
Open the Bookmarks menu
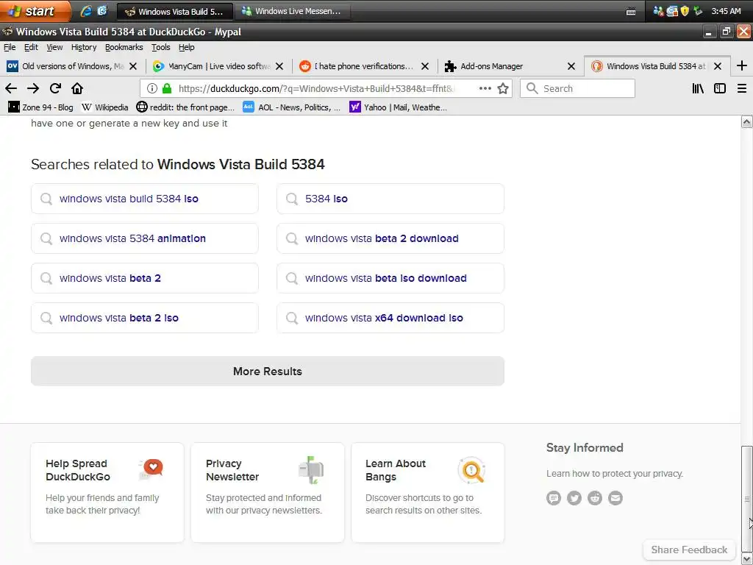124,47
